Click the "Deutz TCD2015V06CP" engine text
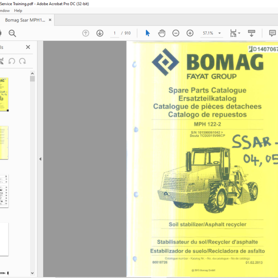Viewport: 278px width, 278px height. point(207,135)
